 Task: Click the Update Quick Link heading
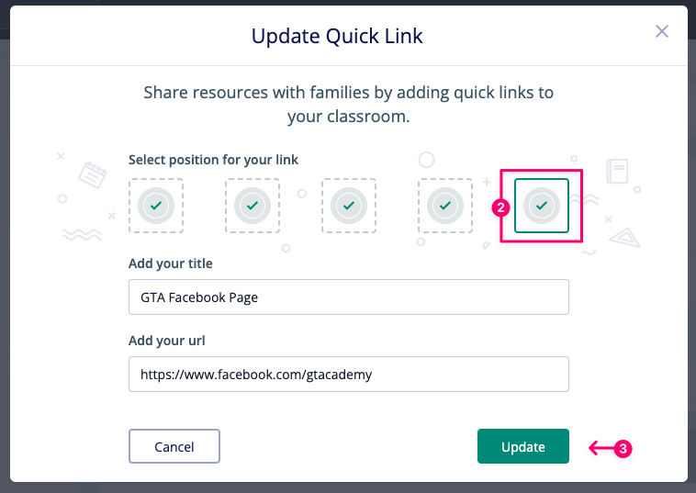tap(337, 36)
